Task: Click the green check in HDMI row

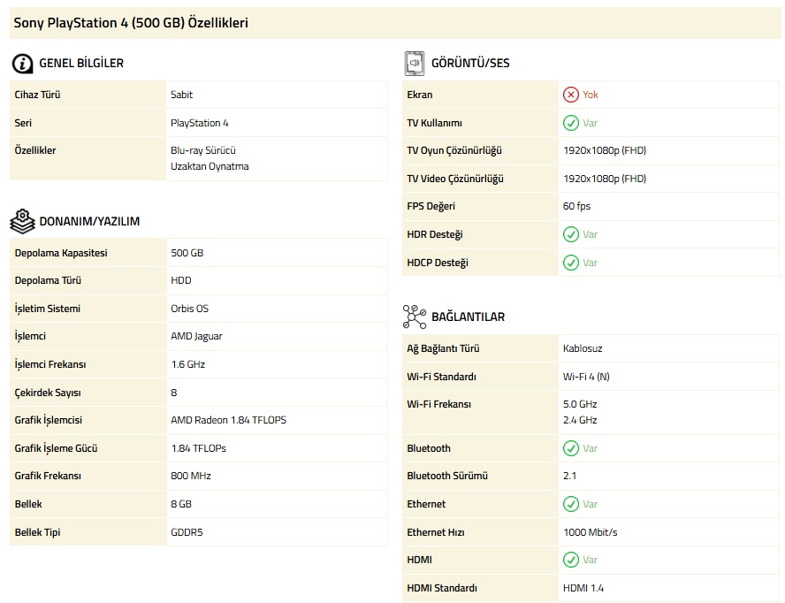Action: (571, 560)
